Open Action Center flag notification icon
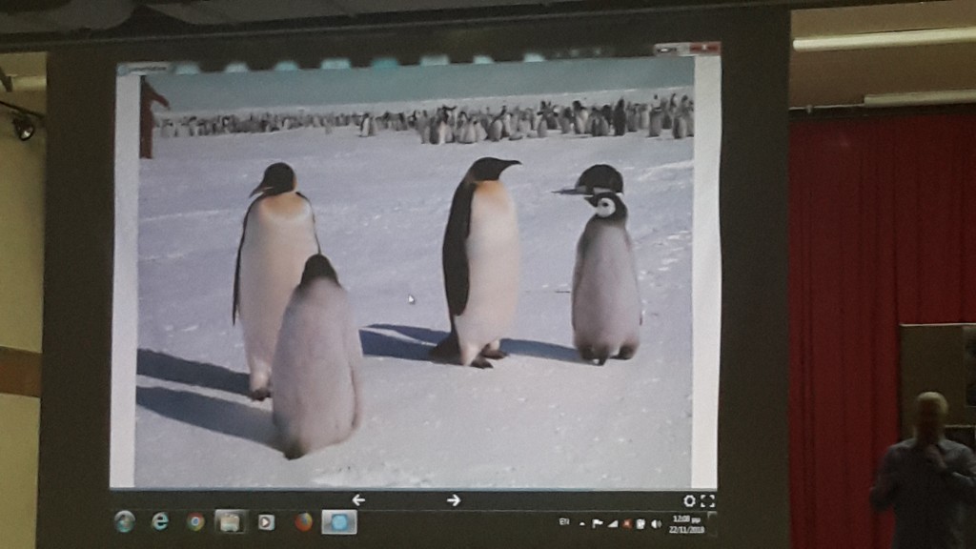This screenshot has width=976, height=549. 598,523
